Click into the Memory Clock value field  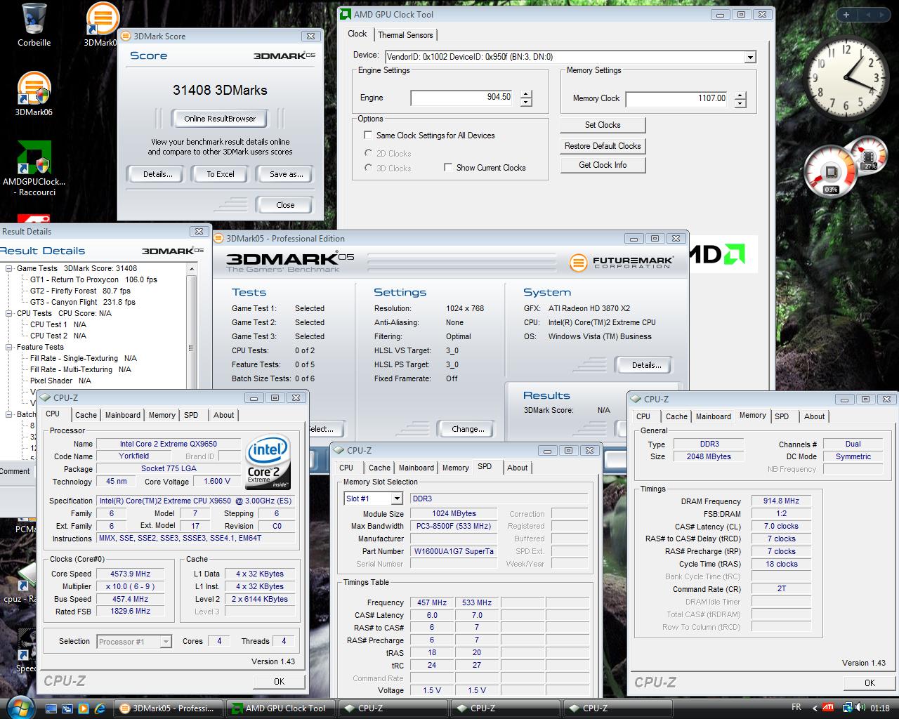tap(678, 98)
